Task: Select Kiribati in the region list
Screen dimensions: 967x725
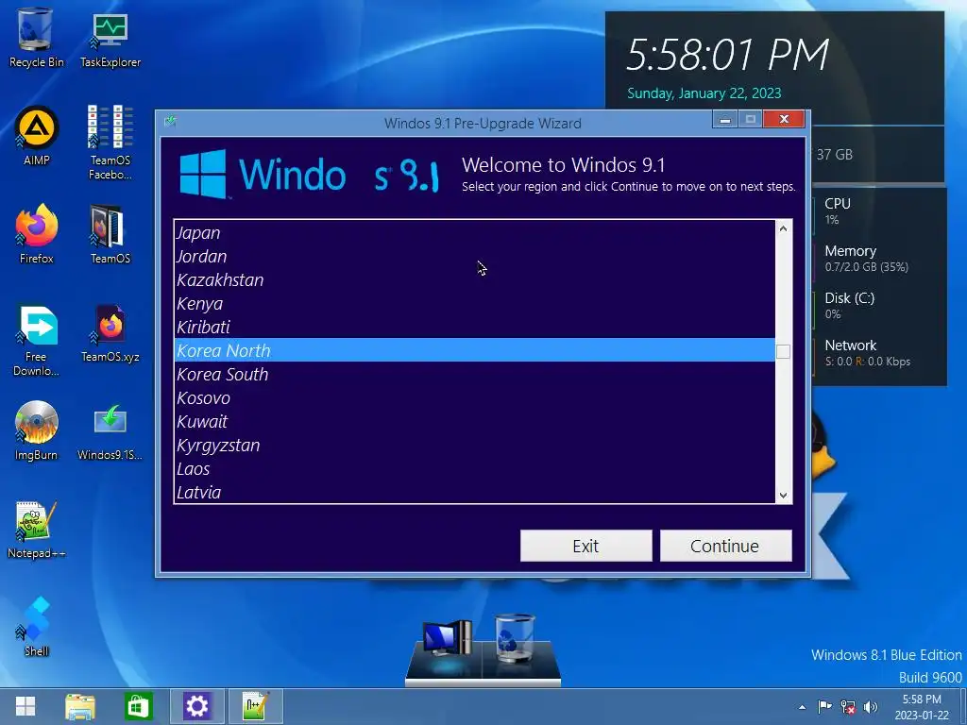Action: pos(474,327)
